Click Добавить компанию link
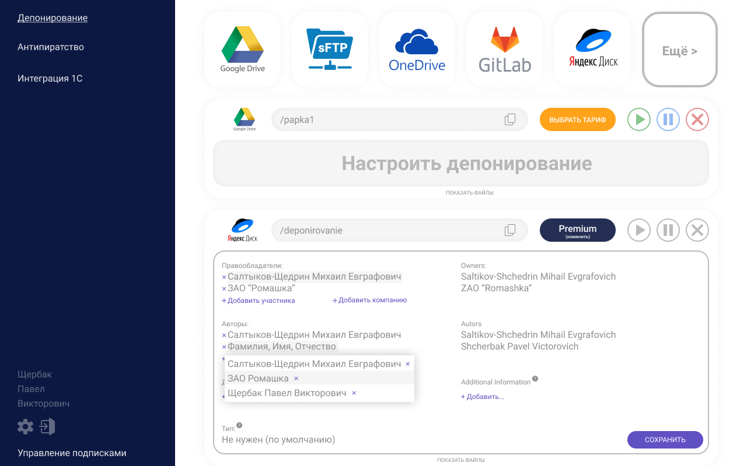747x466 pixels. (x=369, y=301)
